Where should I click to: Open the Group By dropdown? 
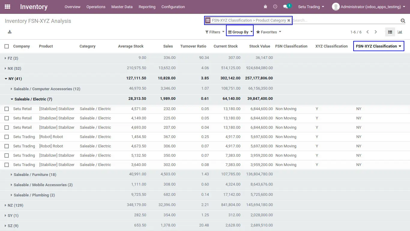[x=240, y=32]
